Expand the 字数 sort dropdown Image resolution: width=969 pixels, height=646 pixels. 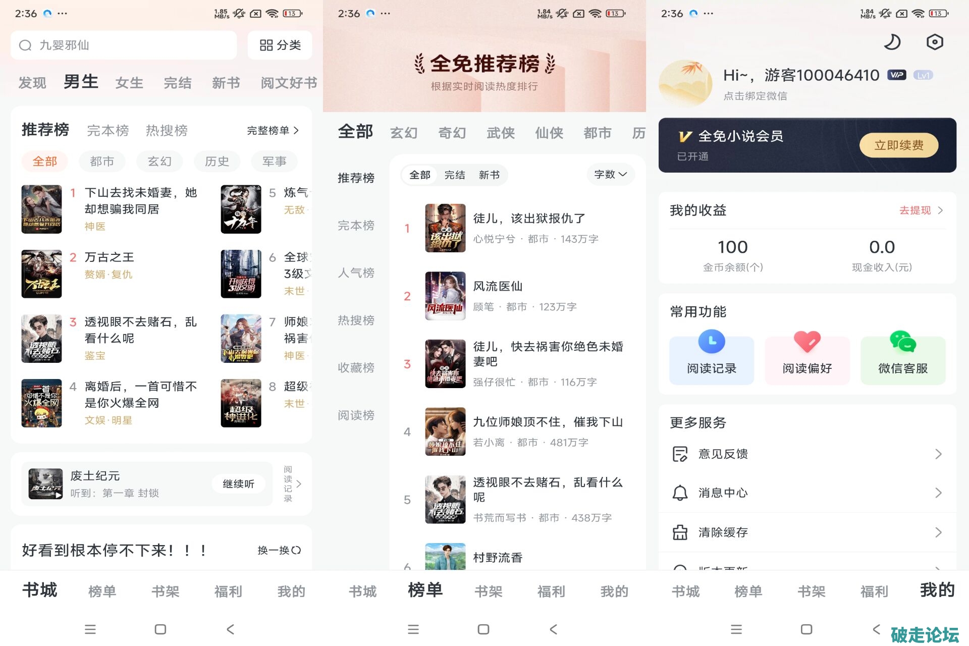pos(611,175)
